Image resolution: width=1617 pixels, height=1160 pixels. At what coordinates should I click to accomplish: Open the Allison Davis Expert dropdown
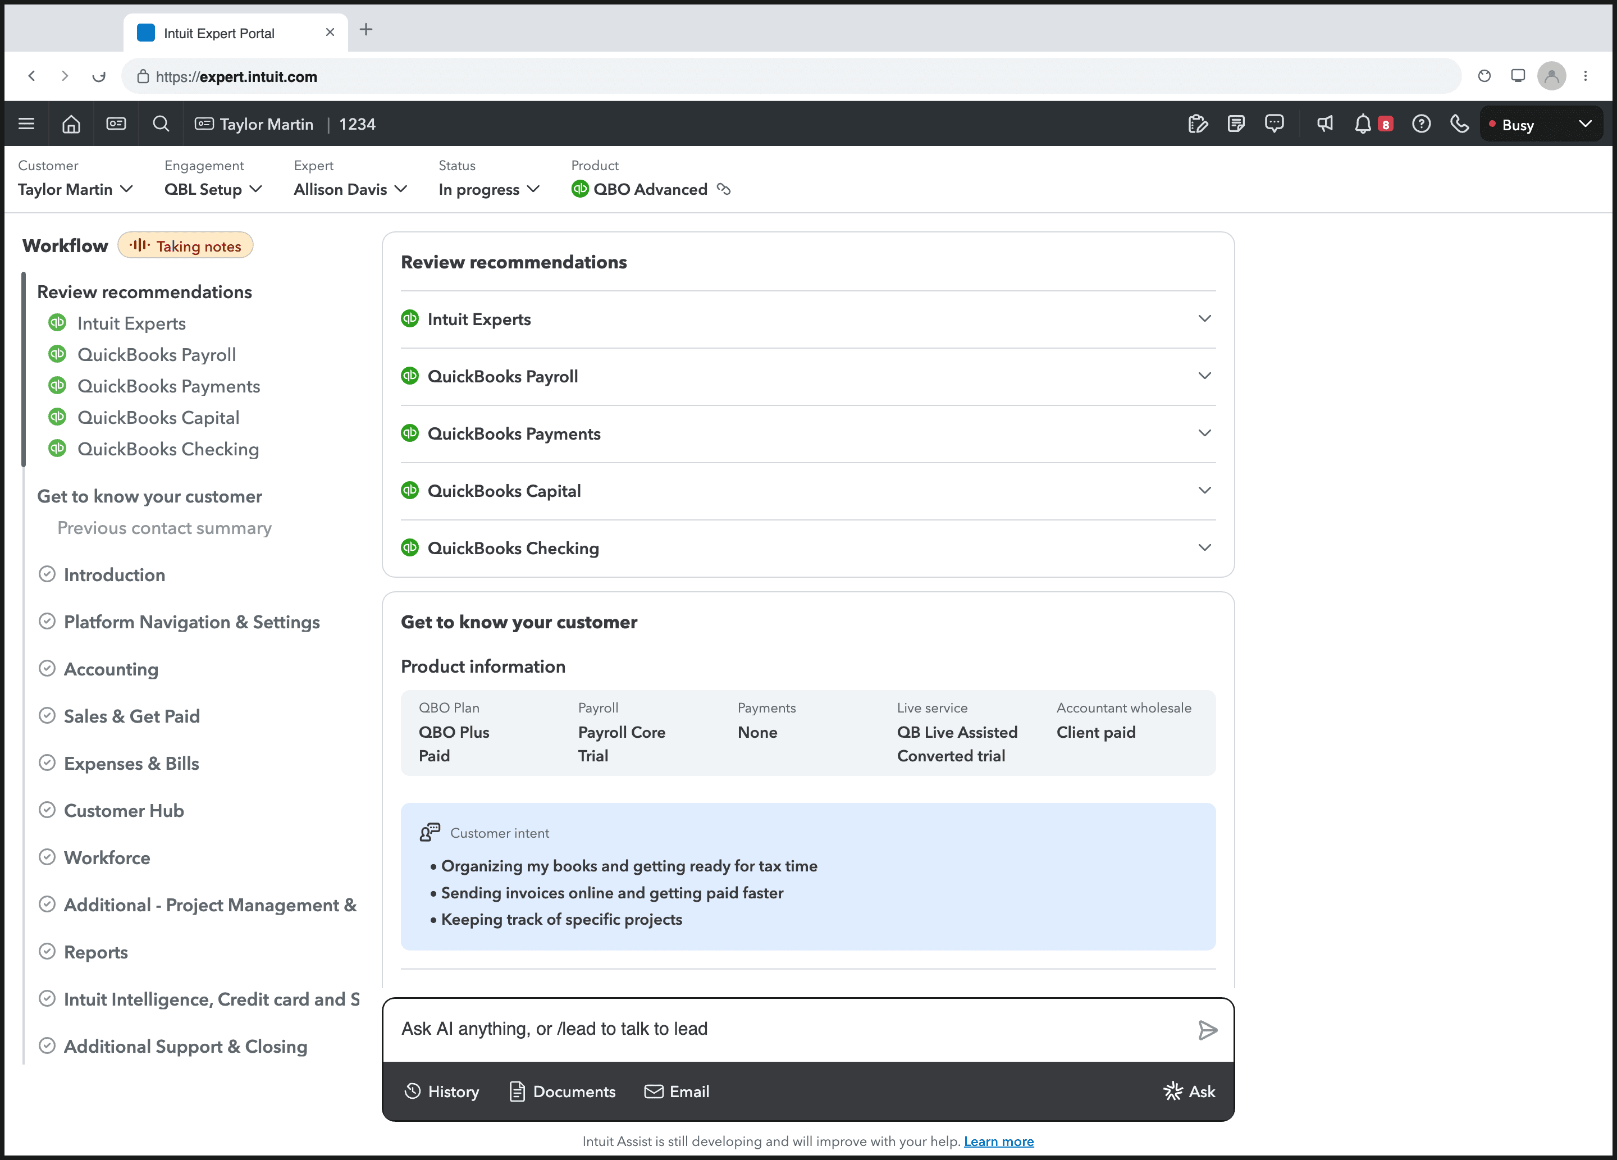(x=350, y=189)
